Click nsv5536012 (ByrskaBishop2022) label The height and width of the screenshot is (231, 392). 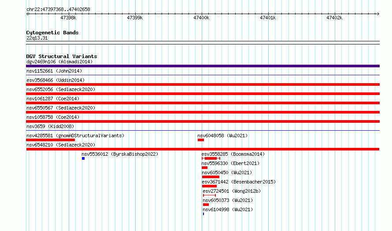coord(120,154)
